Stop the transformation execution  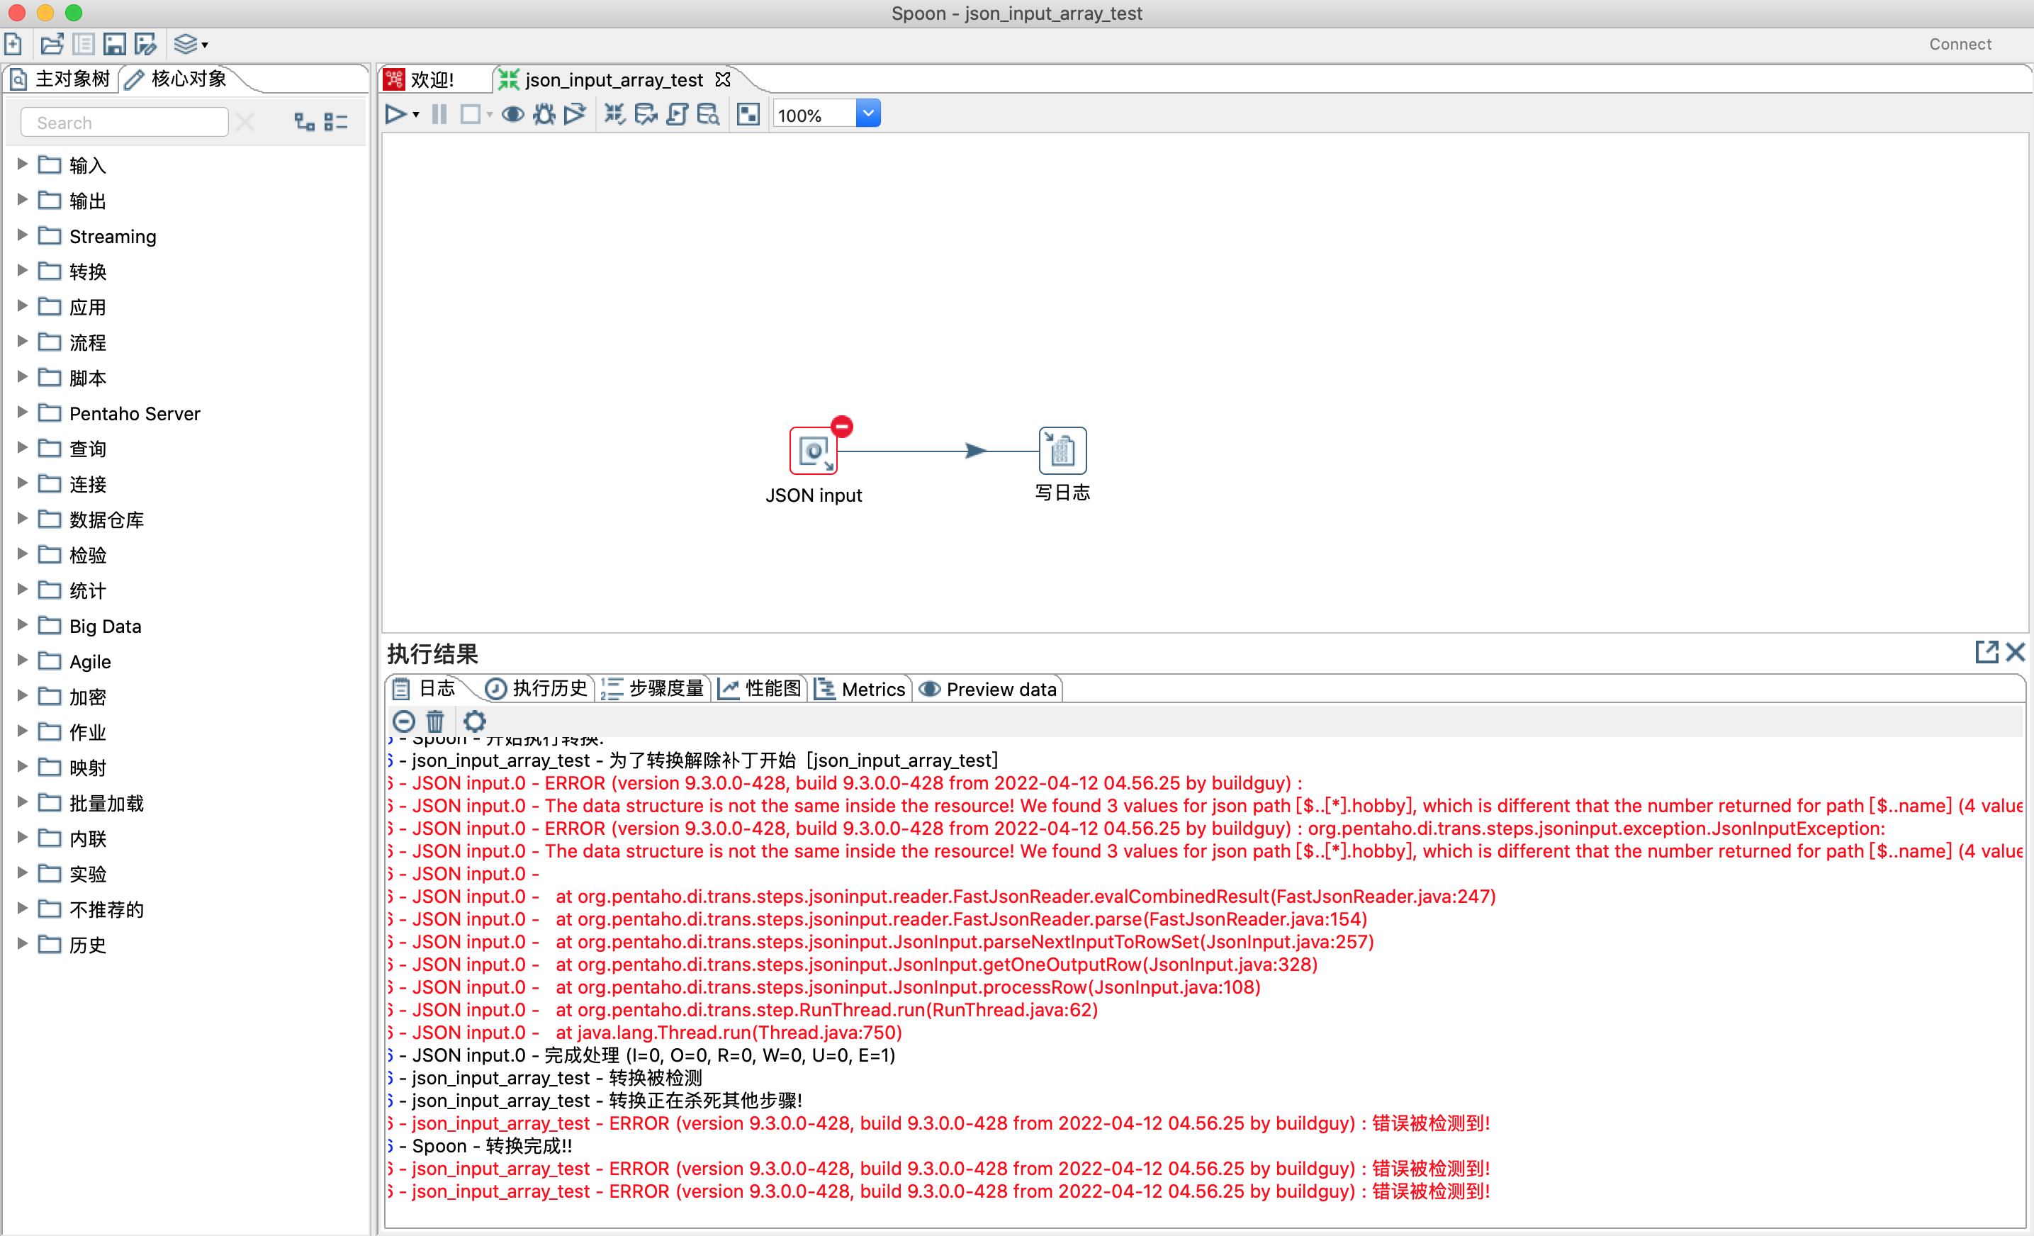pyautogui.click(x=470, y=114)
